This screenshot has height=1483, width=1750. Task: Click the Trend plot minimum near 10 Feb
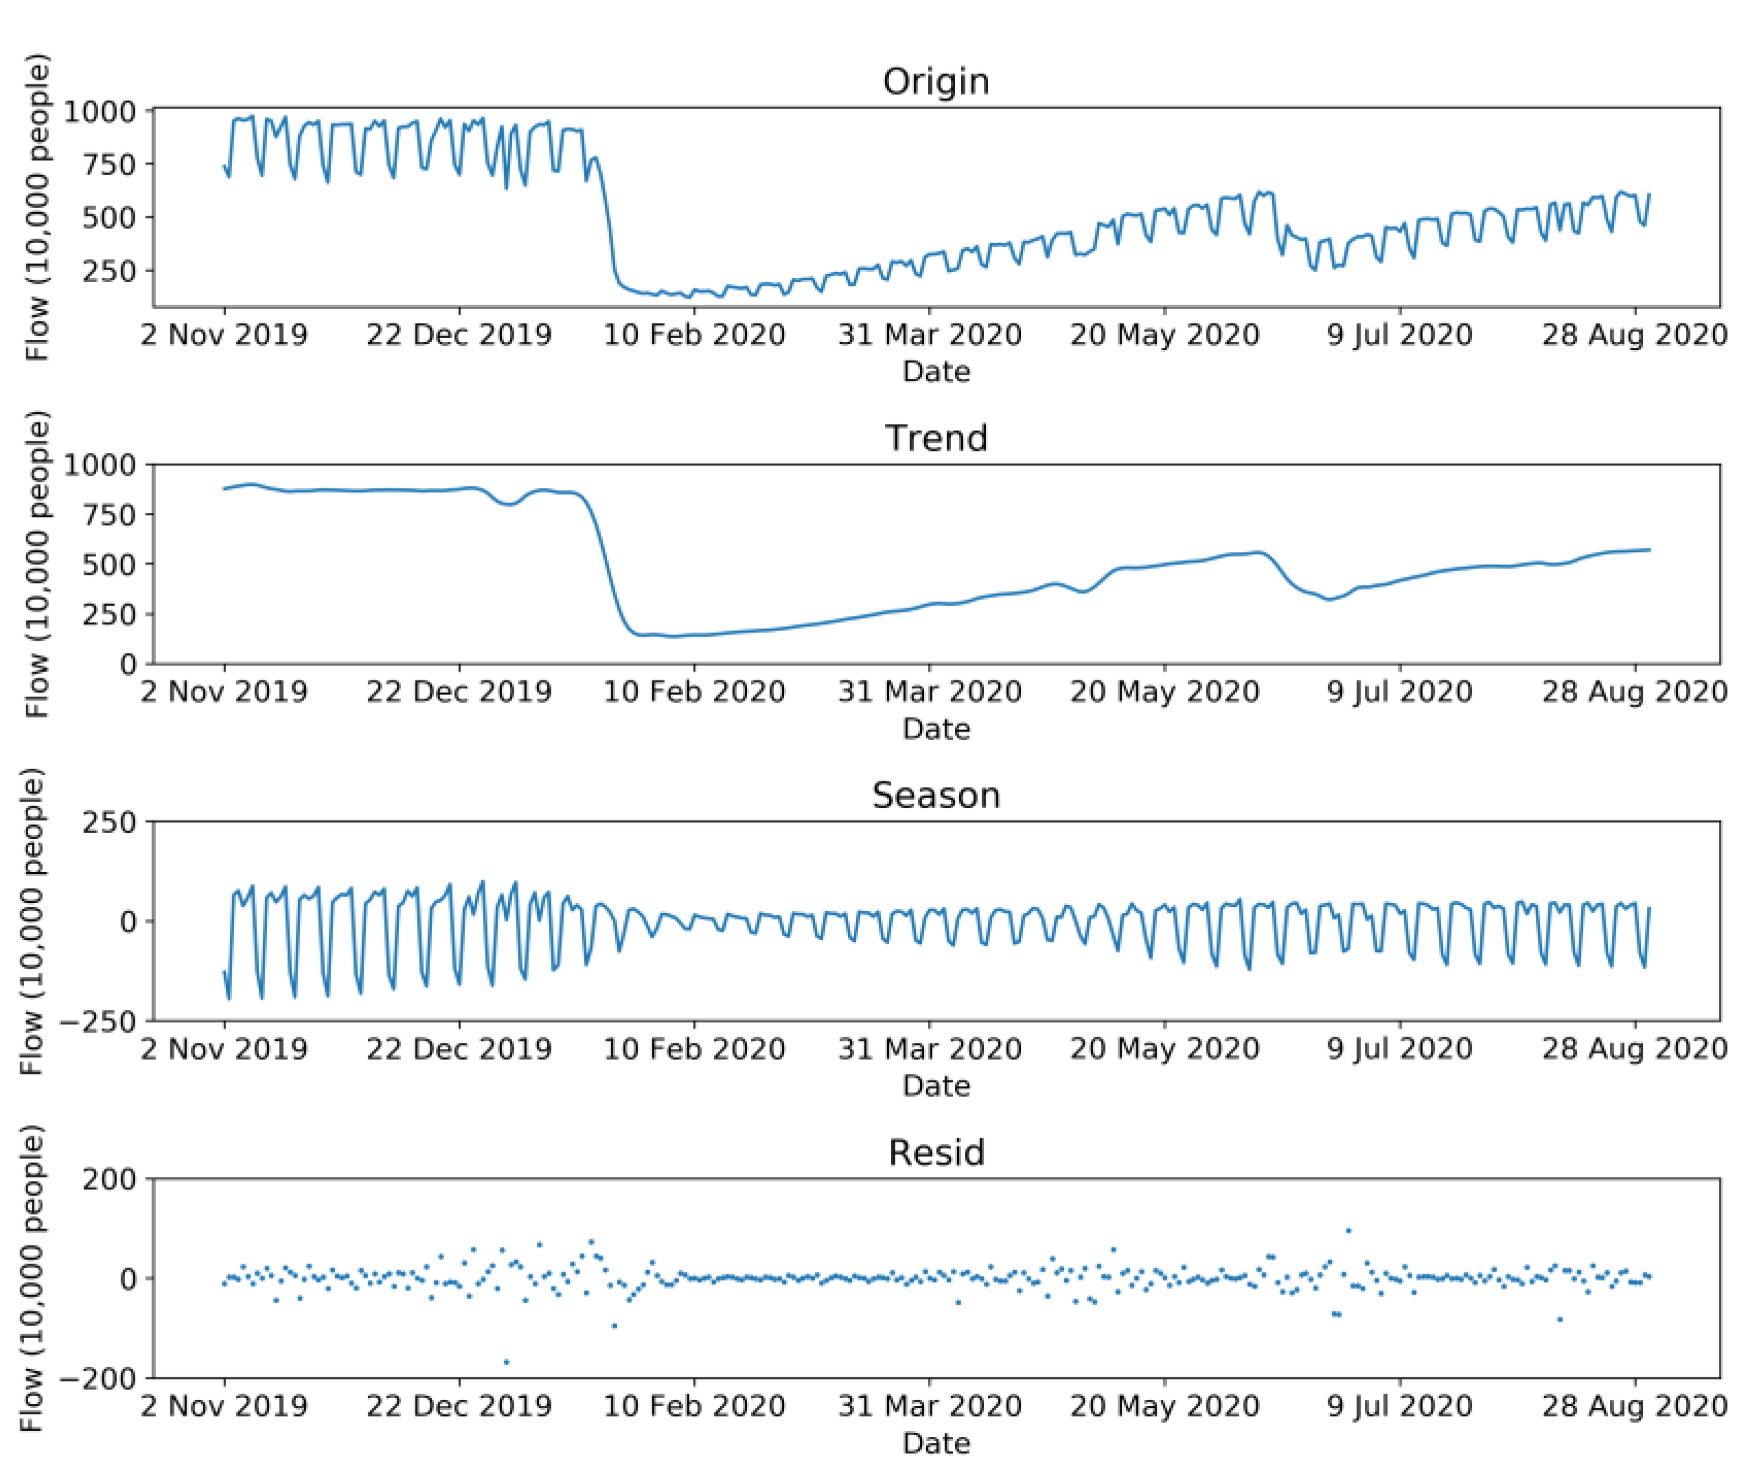click(x=672, y=636)
